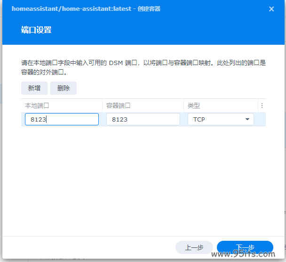Open the TCP type dropdown

221,119
